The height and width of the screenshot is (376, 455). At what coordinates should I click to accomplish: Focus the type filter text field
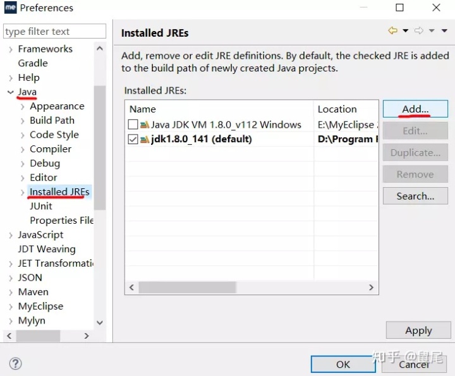[x=54, y=32]
